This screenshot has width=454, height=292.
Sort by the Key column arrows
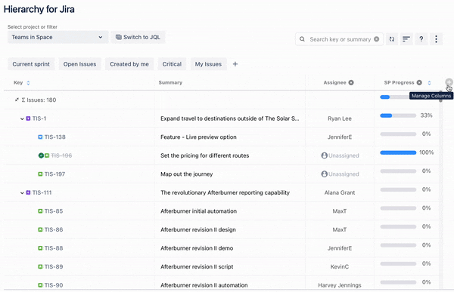28,83
